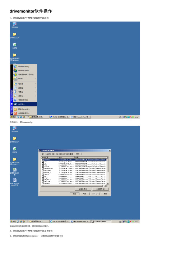Click the startup list vertical scrollbar thumb
181x256 pixels.
point(107,165)
